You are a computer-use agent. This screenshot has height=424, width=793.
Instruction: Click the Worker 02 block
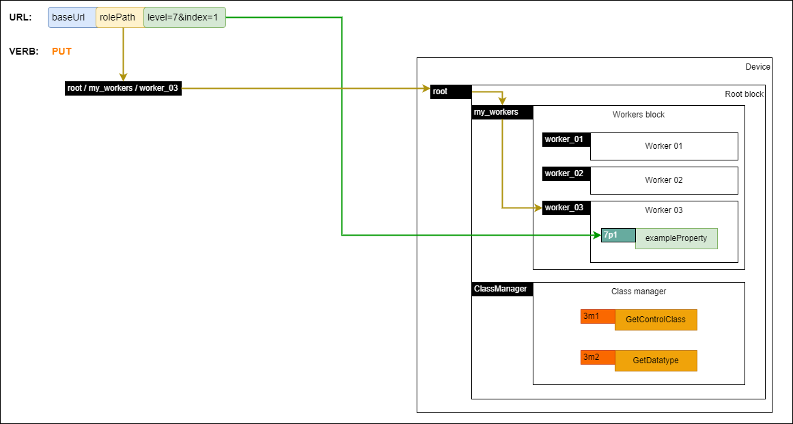[663, 180]
